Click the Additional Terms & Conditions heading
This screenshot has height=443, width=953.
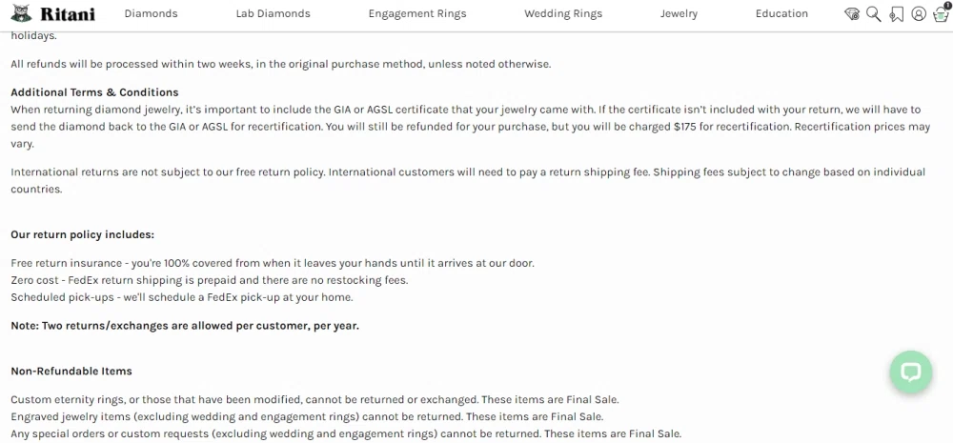[94, 92]
